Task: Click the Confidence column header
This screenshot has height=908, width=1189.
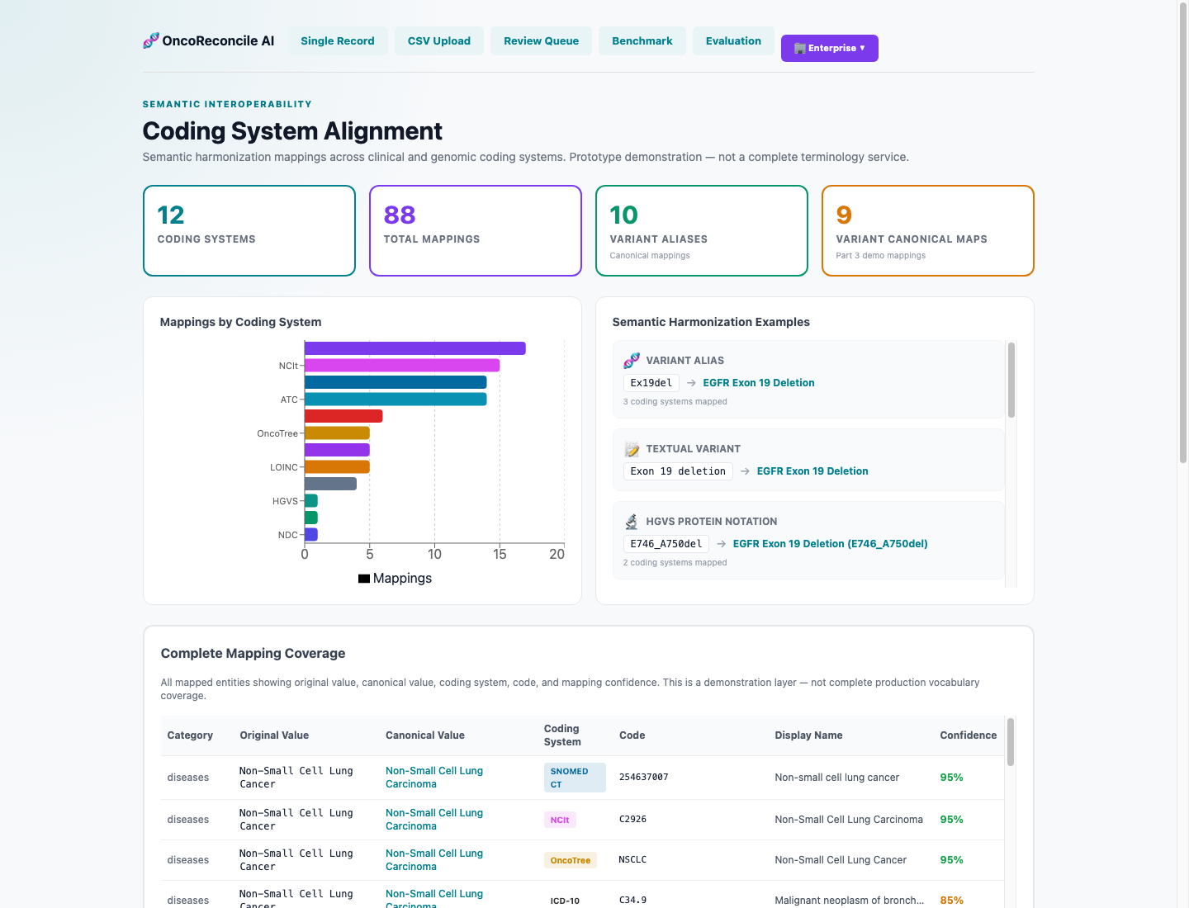Action: (x=968, y=735)
